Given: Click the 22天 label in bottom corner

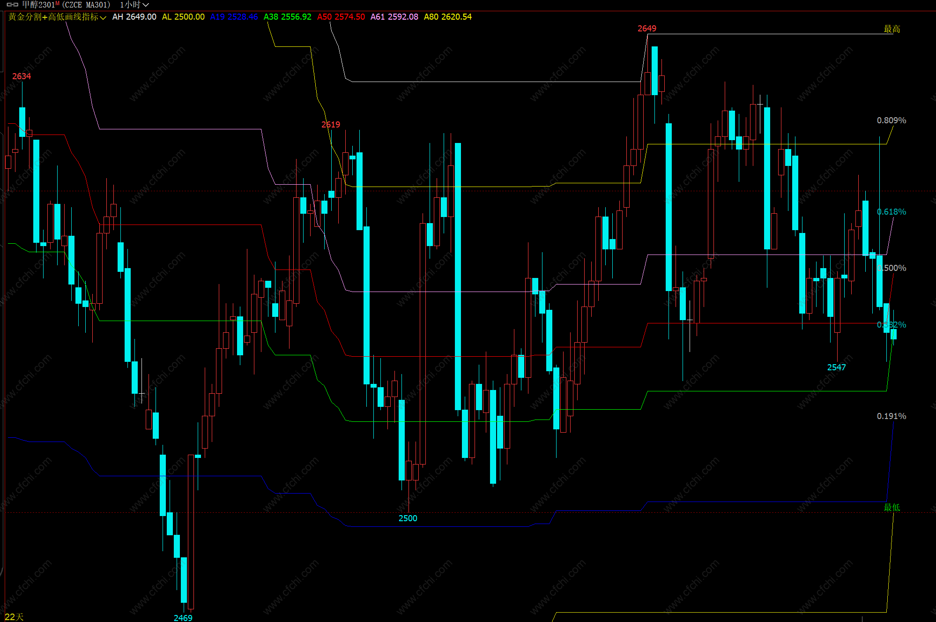Looking at the screenshot, I should tap(14, 617).
